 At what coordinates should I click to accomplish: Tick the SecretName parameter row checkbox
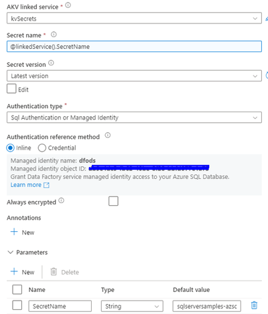coord(17,305)
